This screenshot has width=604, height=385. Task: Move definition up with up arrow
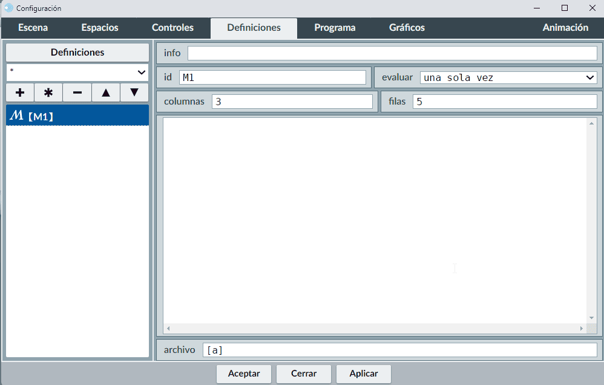(x=106, y=92)
